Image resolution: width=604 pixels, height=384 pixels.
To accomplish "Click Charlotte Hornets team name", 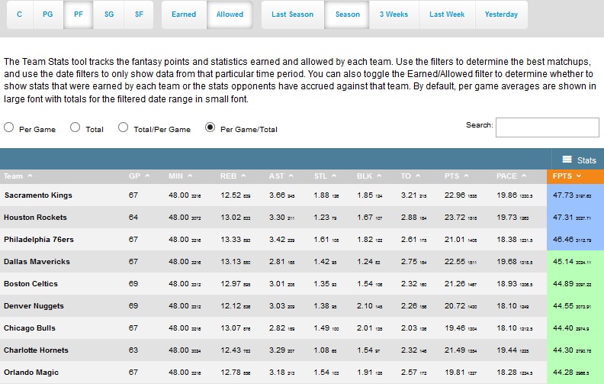I will 36,350.
